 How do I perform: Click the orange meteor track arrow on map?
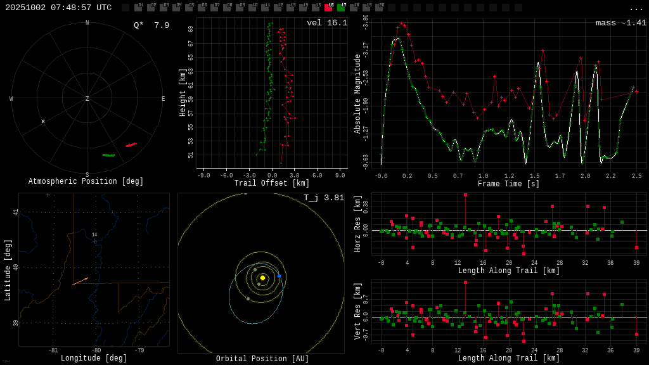tap(80, 281)
